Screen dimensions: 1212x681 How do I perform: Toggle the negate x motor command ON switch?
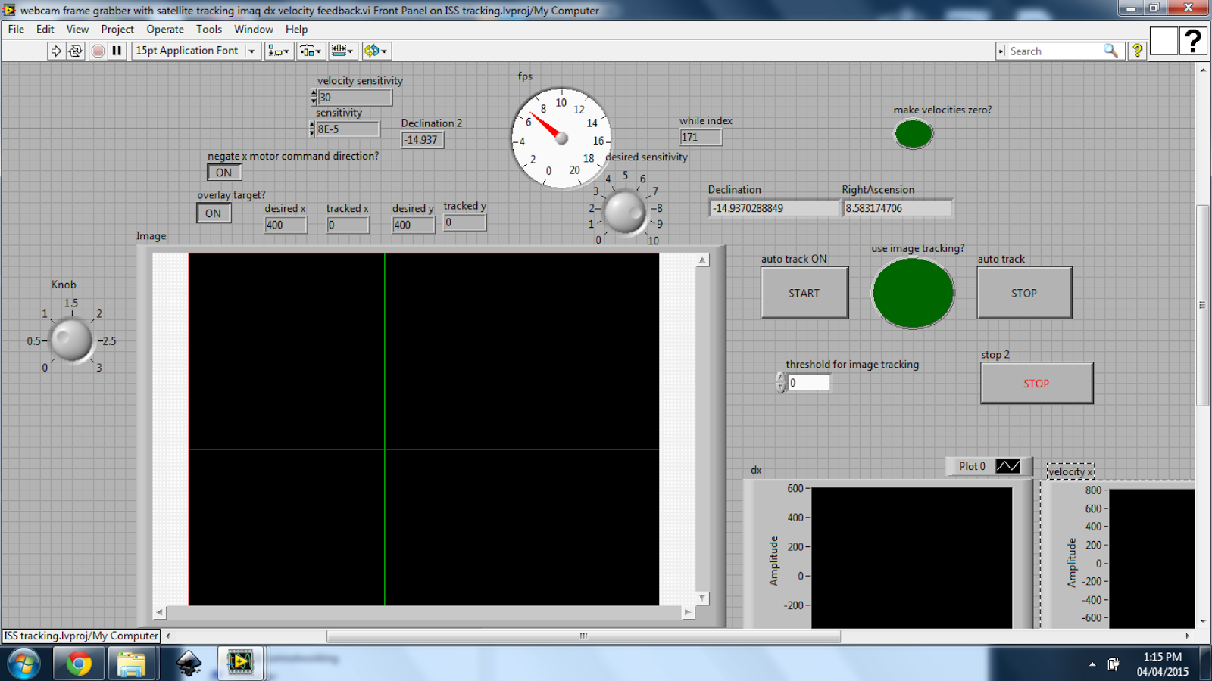pos(224,173)
